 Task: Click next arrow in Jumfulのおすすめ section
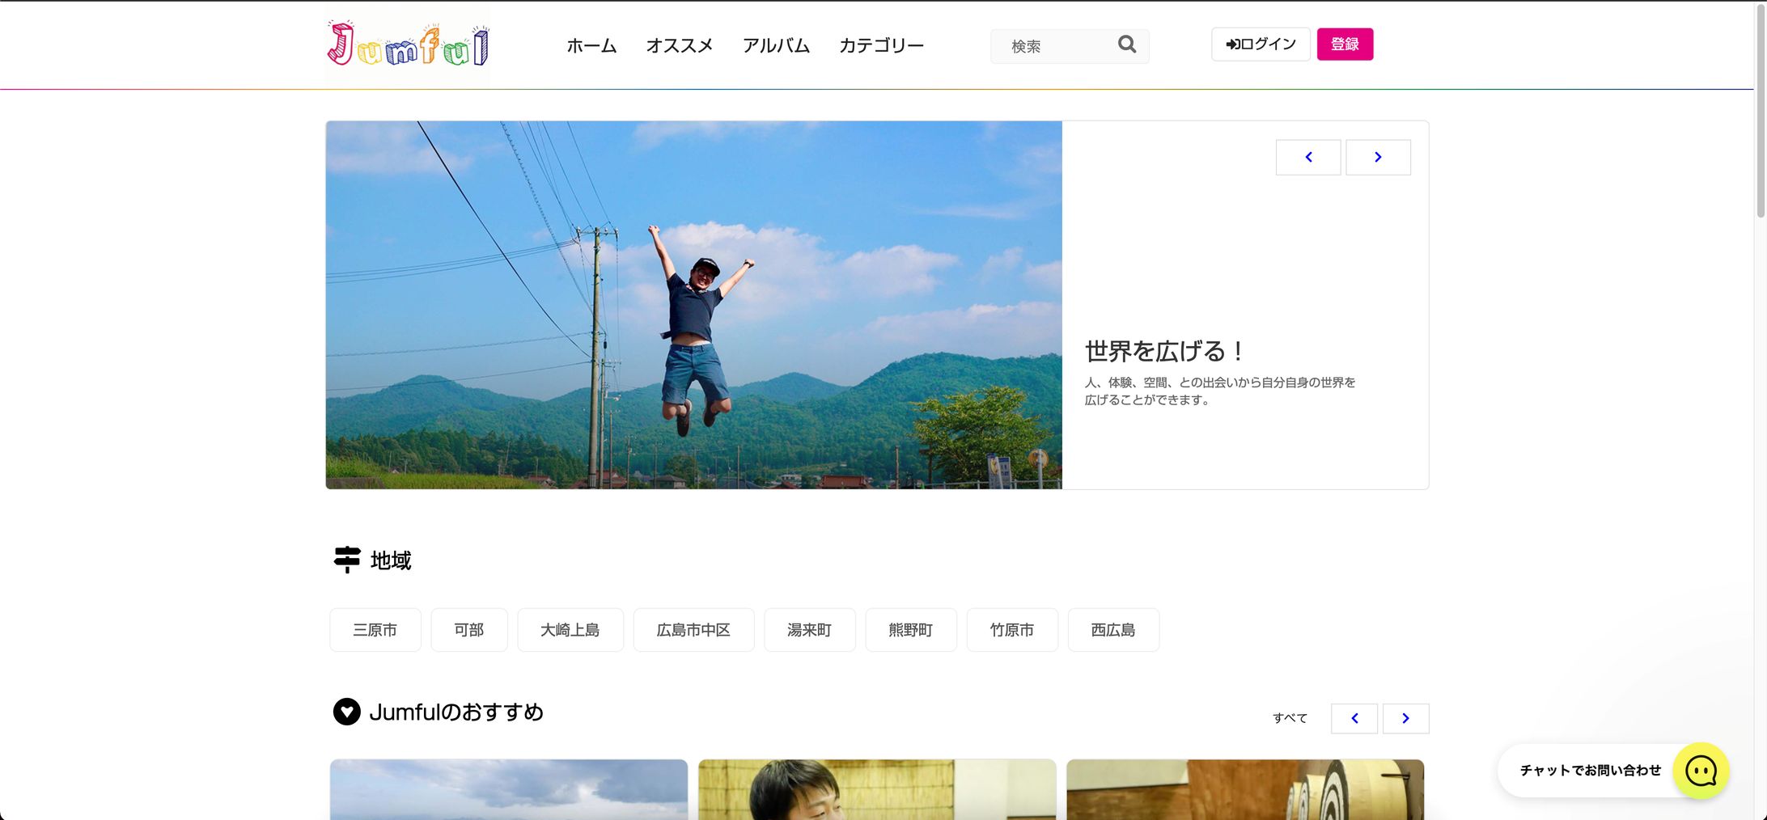(1405, 718)
